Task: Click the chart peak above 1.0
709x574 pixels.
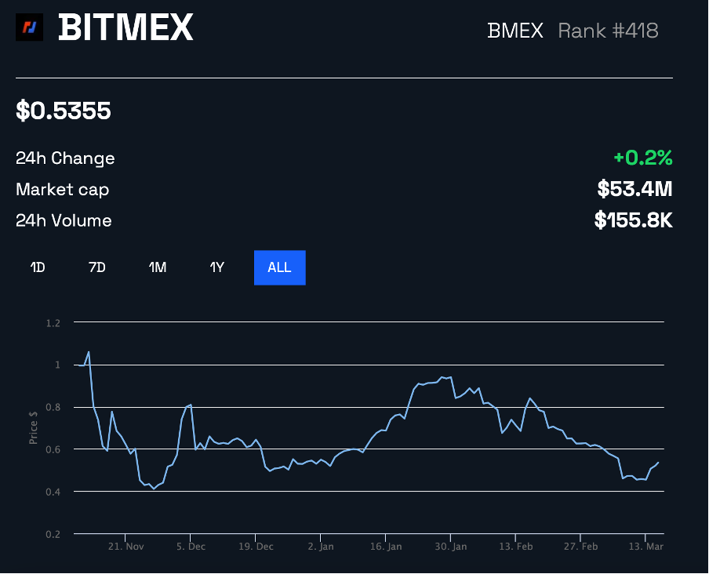Action: [x=89, y=353]
